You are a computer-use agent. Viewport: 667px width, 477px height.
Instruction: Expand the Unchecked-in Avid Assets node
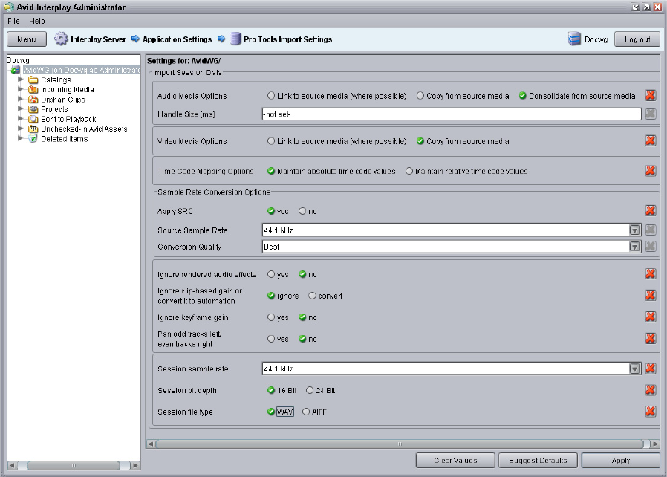pyautogui.click(x=20, y=128)
